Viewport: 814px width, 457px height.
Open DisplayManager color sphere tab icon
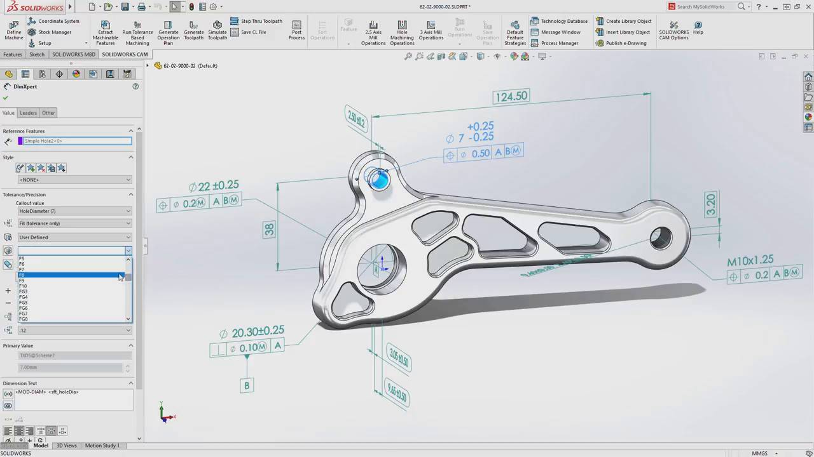tap(76, 74)
